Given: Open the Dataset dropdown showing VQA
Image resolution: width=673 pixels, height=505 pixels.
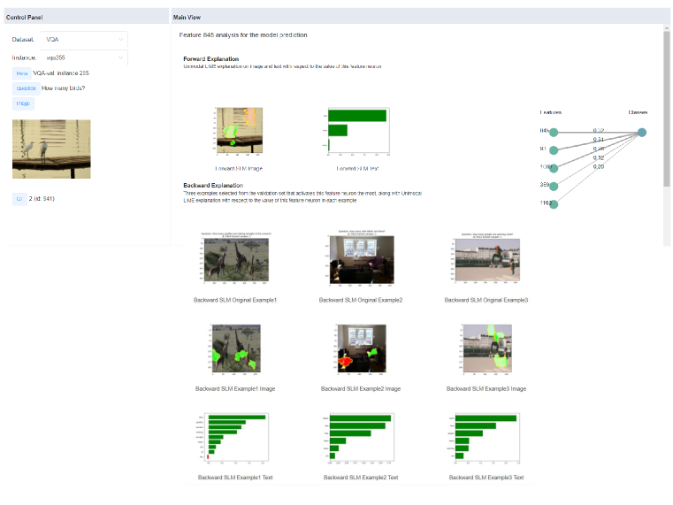Looking at the screenshot, I should point(85,39).
